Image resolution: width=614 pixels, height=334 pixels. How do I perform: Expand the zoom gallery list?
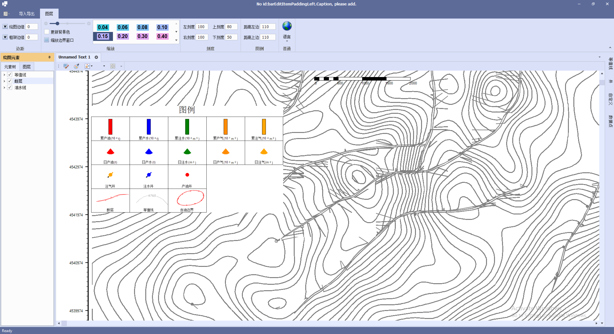(x=176, y=40)
